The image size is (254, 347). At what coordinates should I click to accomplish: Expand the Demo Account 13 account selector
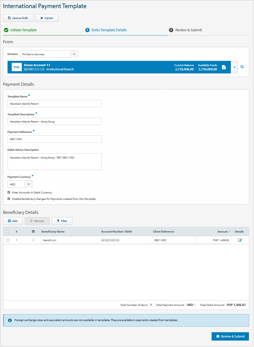coord(234,67)
